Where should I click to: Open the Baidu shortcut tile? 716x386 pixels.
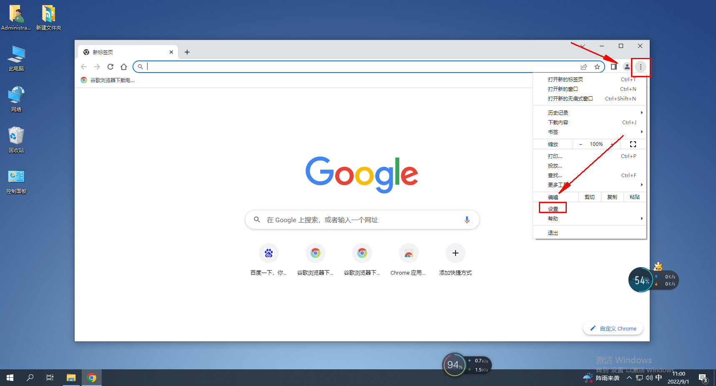pos(269,253)
